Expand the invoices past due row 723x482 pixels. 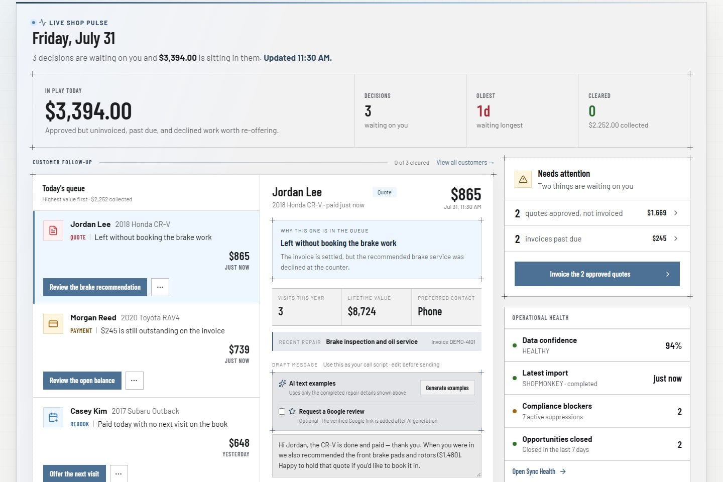(597, 238)
